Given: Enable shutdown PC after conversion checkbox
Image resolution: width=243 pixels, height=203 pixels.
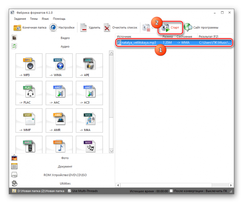Looking at the screenshot, I should (171, 191).
